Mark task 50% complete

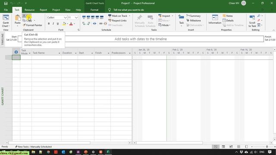pyautogui.click(x=93, y=17)
